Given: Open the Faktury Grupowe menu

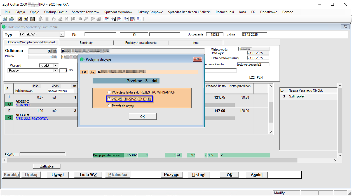Looking at the screenshot, I should point(150,12).
